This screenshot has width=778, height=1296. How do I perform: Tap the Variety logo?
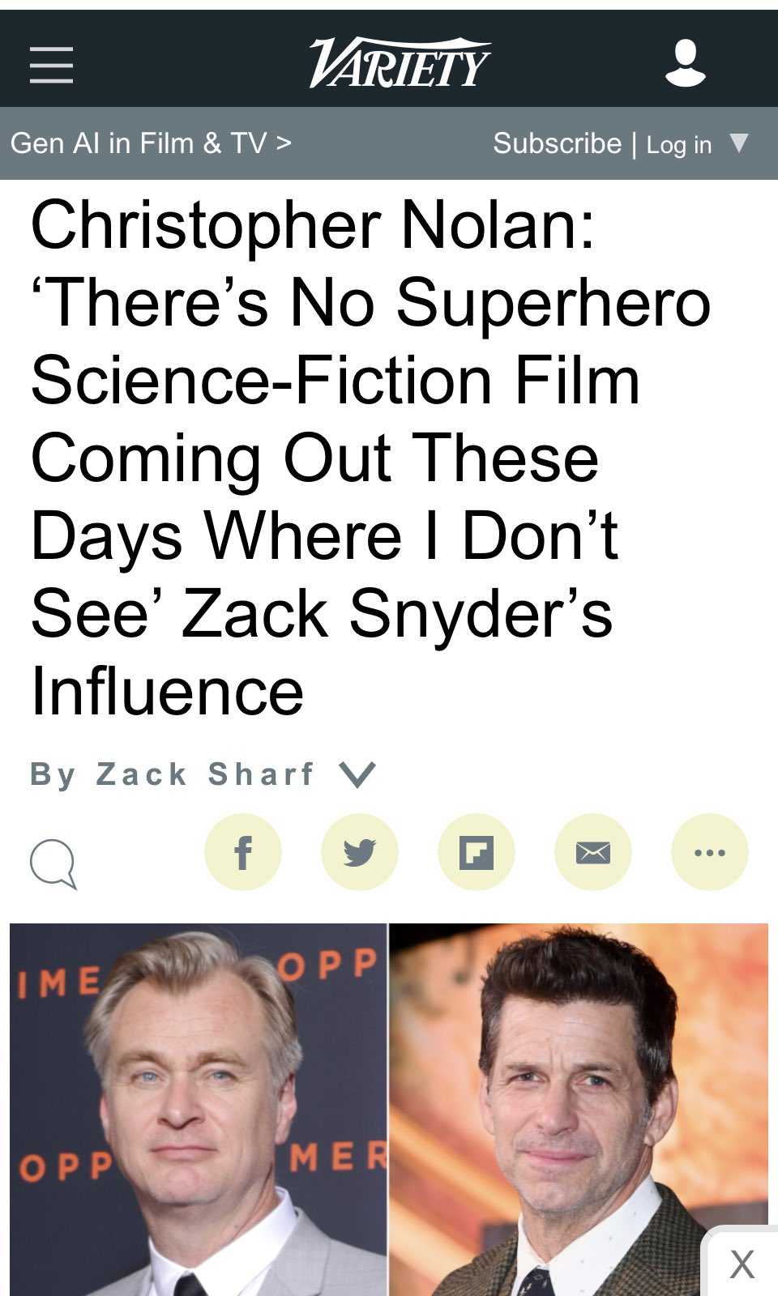399,62
